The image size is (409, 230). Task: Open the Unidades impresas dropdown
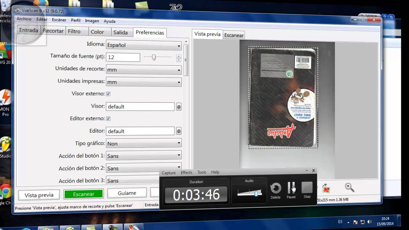click(x=144, y=82)
